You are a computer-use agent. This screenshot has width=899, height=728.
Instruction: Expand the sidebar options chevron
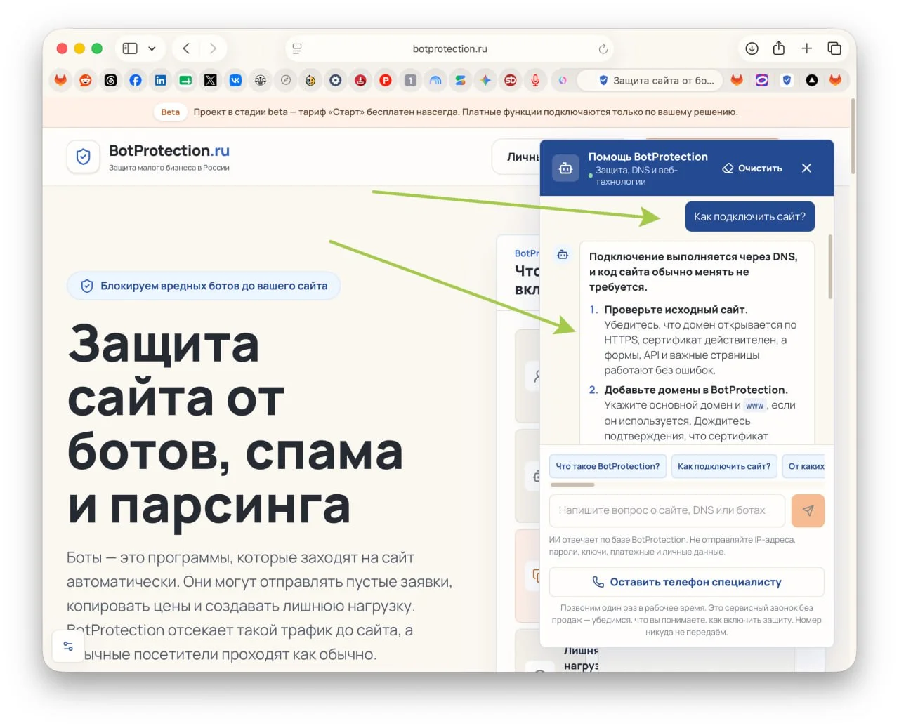[152, 48]
